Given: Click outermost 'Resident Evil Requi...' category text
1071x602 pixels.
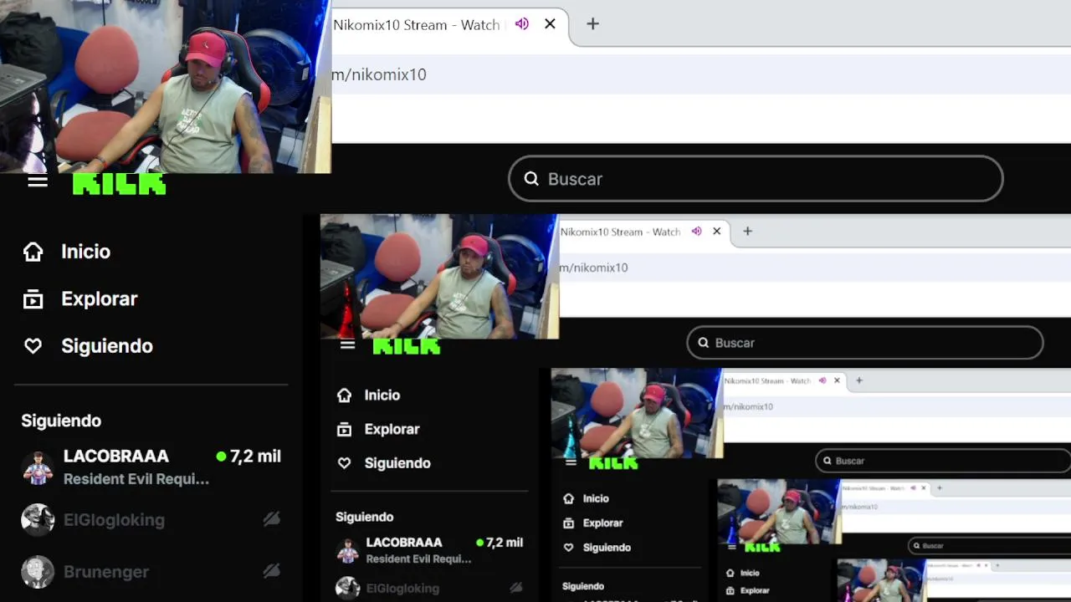Looking at the screenshot, I should (136, 479).
